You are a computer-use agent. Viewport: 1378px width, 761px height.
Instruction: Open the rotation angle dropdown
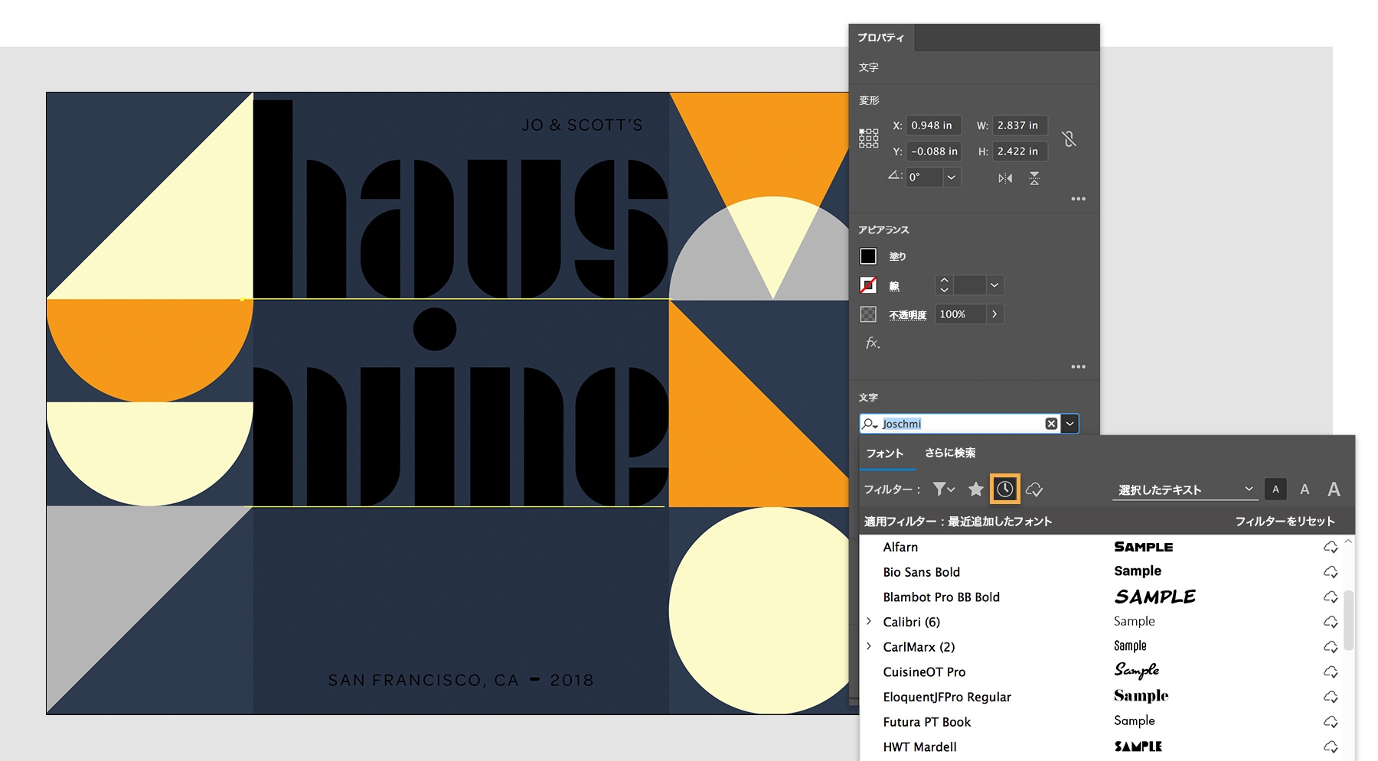click(x=951, y=177)
